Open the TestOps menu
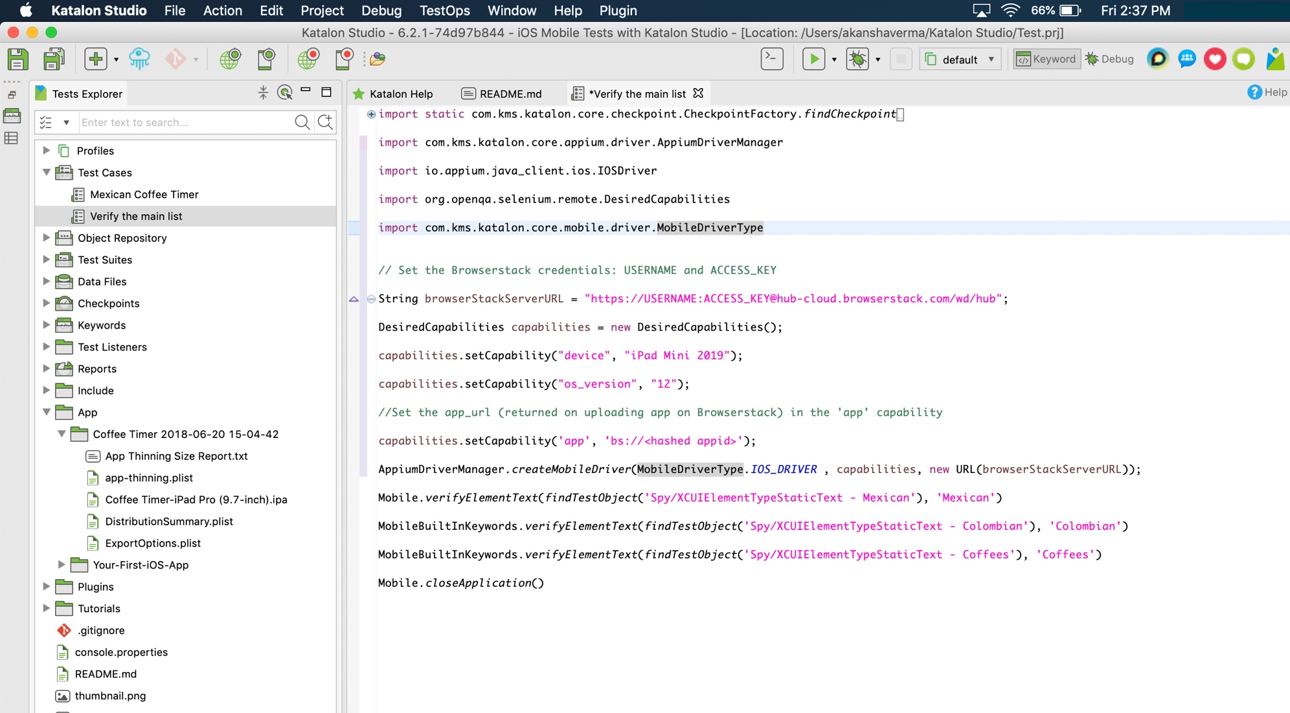Viewport: 1290px width, 713px height. click(444, 10)
